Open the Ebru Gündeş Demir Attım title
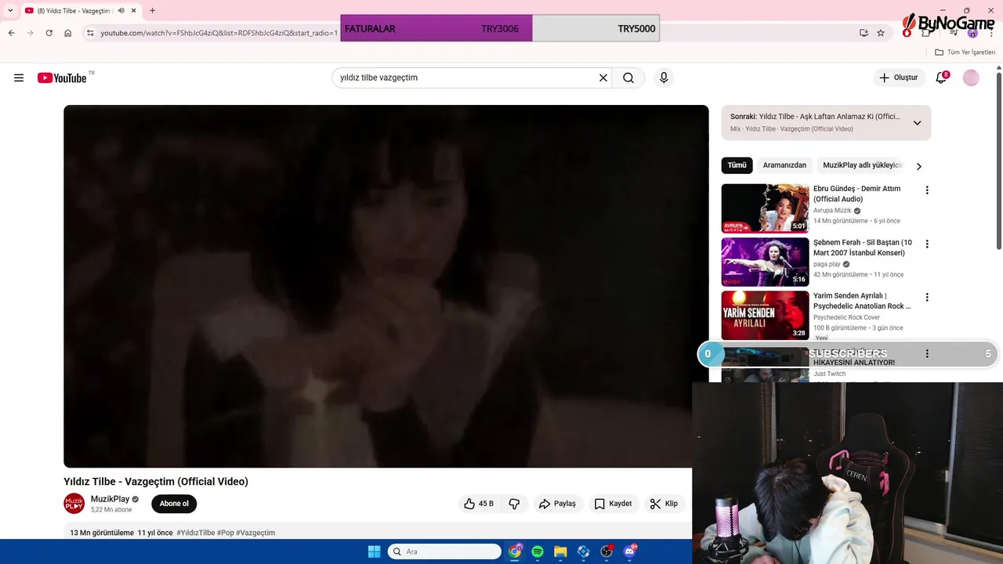1003x564 pixels. pyautogui.click(x=857, y=193)
